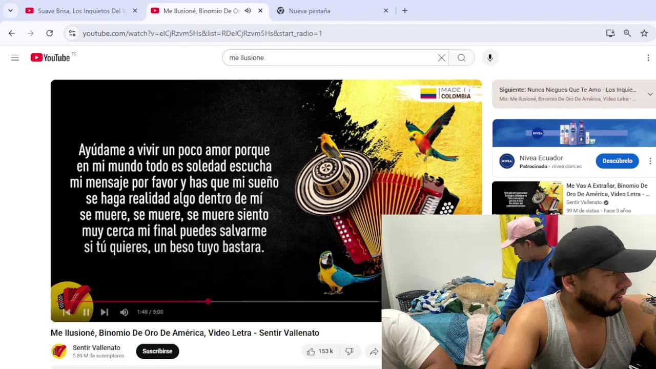Dislike the video with thumbs down
The height and width of the screenshot is (369, 656).
point(350,351)
